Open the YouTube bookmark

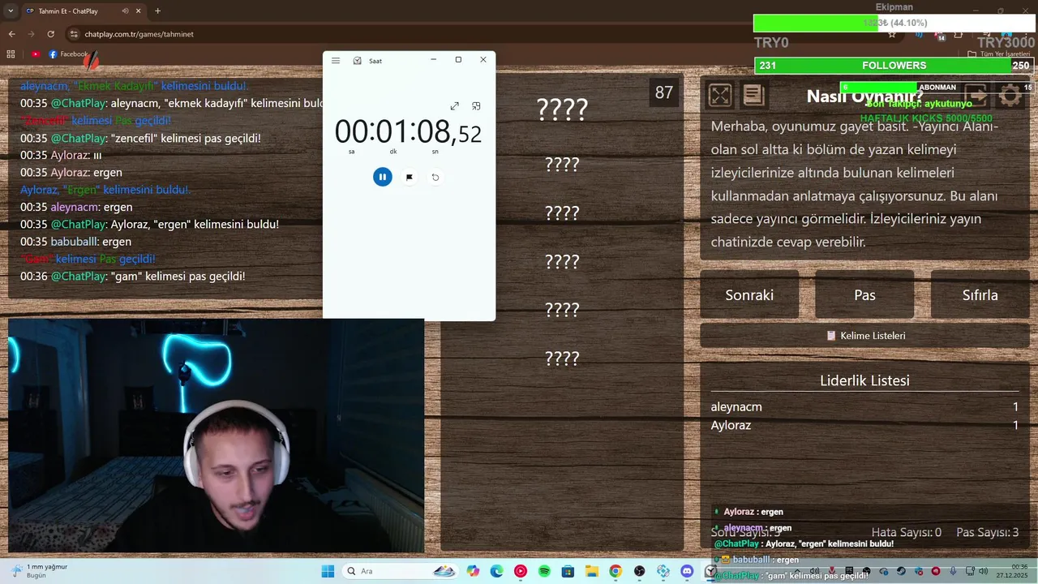(36, 54)
